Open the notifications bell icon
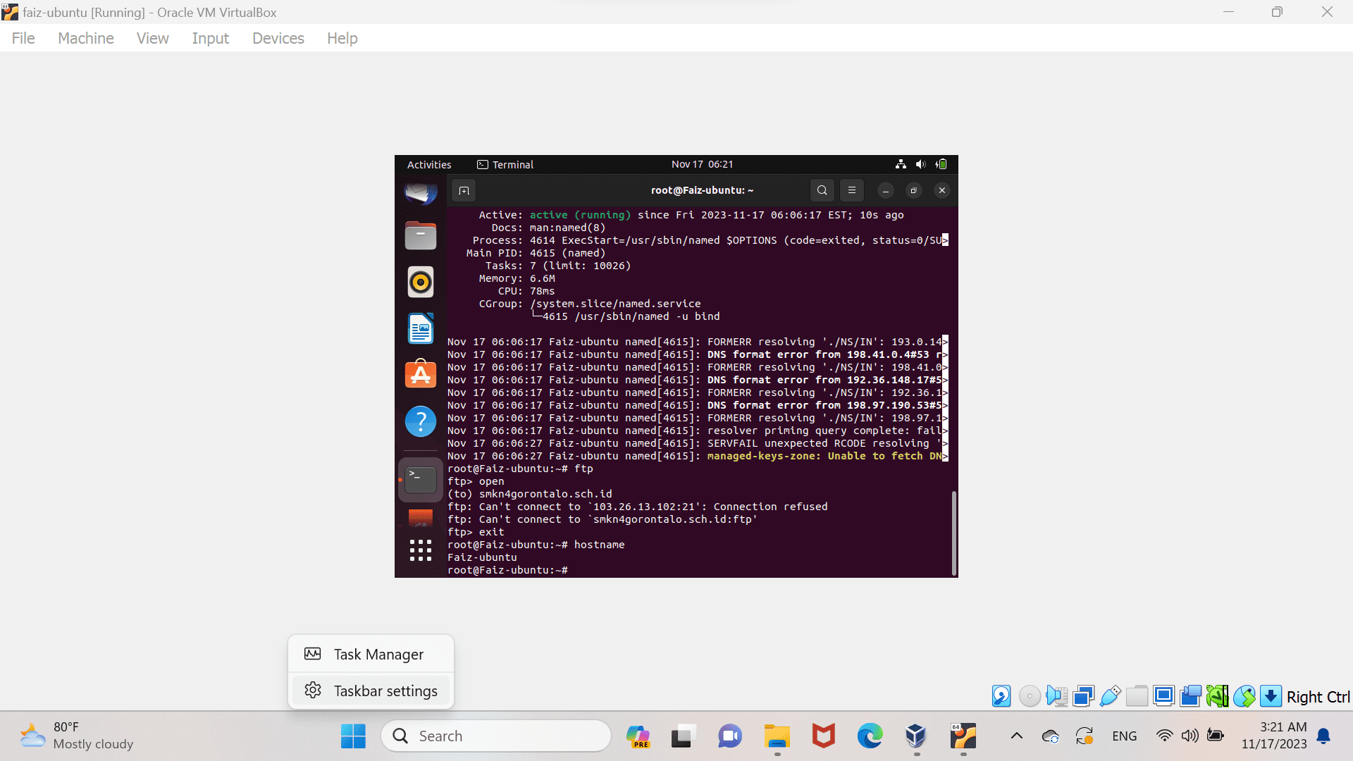The width and height of the screenshot is (1353, 761). tap(1323, 736)
